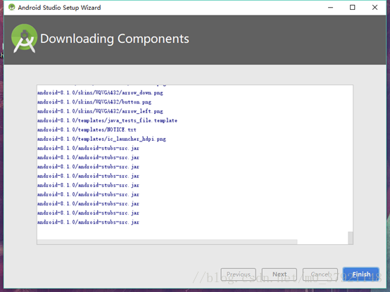Select log line ending arrow_left.png
The width and height of the screenshot is (390, 292).
click(100, 111)
